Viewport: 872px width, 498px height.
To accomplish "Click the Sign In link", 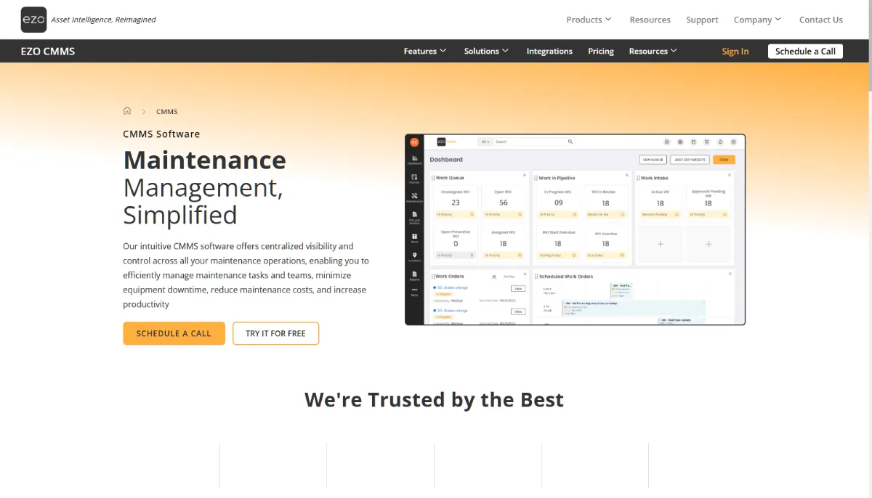I will point(735,51).
